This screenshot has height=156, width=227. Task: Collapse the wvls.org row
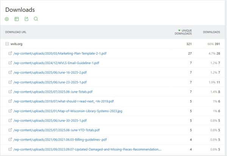click(7, 44)
